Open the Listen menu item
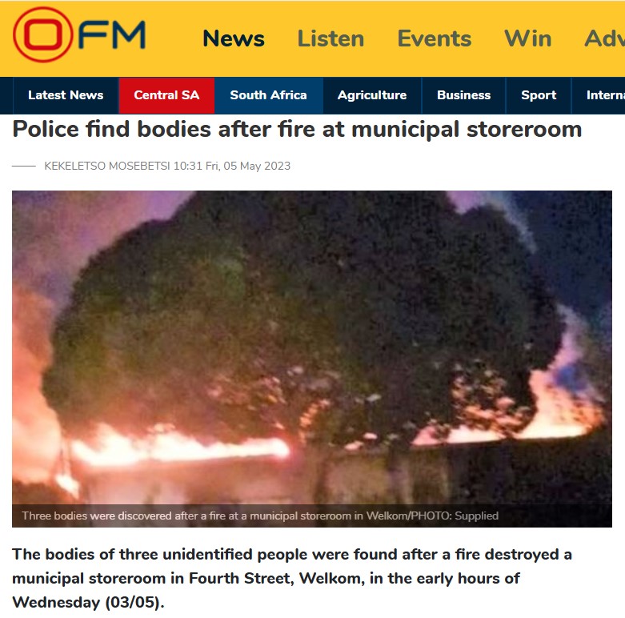 [x=331, y=38]
